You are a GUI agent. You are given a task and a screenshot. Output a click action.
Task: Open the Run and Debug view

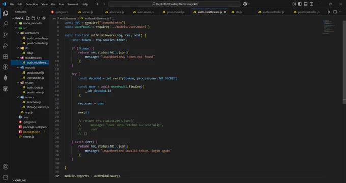5,46
